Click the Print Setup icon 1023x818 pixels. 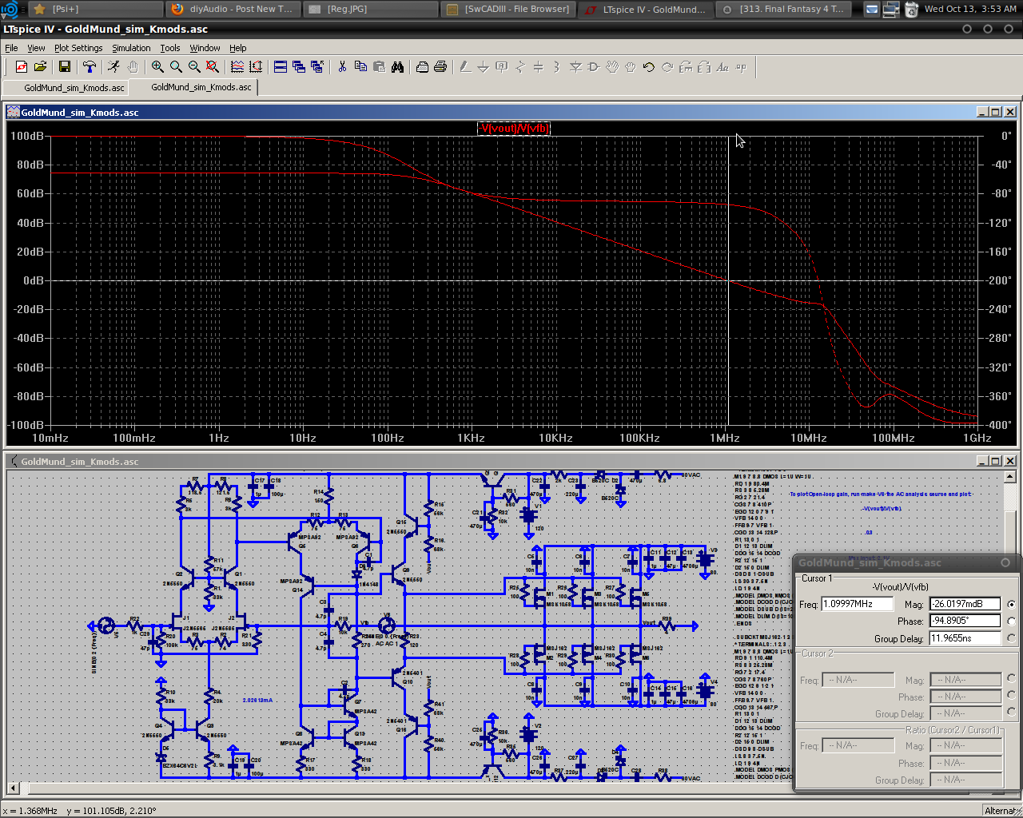422,67
